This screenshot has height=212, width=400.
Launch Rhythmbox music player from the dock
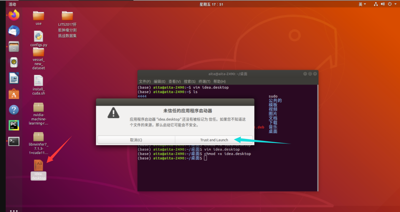14,62
